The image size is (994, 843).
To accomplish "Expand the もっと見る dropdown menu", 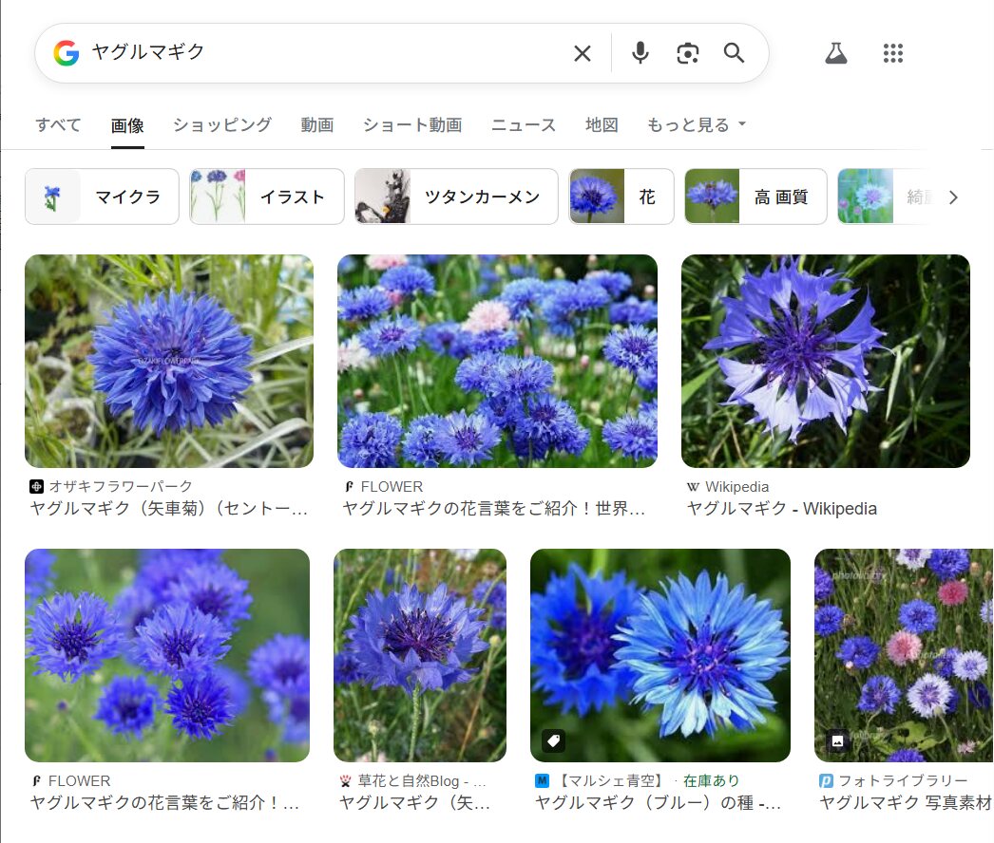I will (697, 125).
